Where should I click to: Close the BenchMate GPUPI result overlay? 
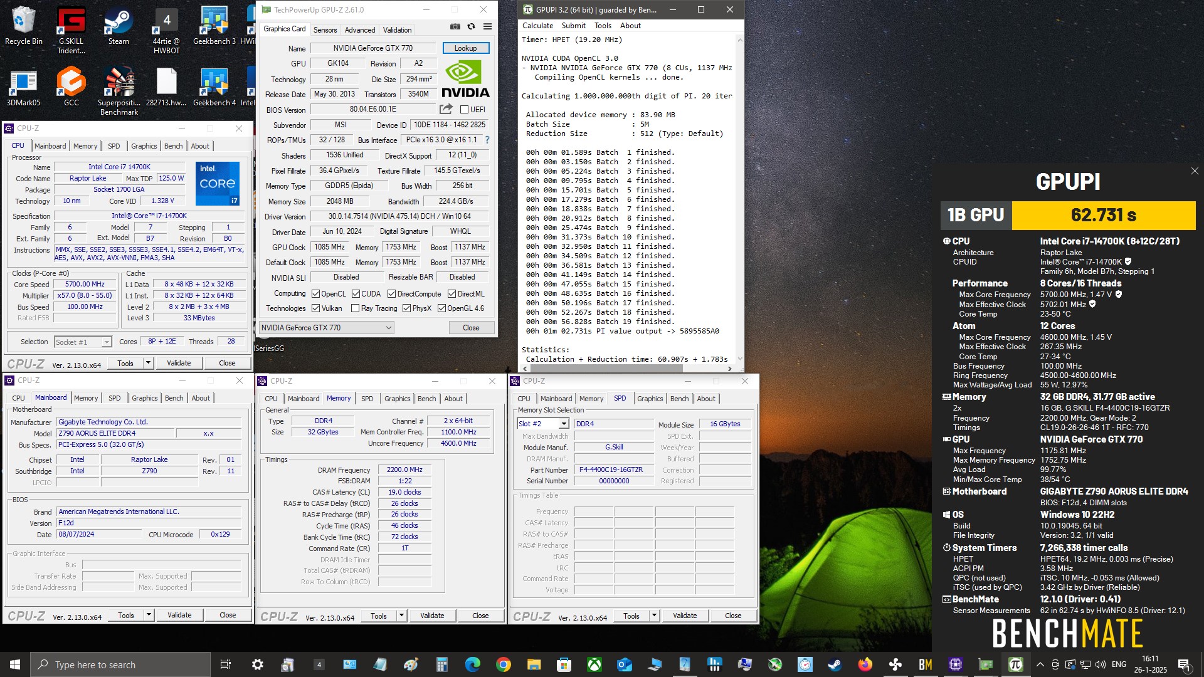1195,171
